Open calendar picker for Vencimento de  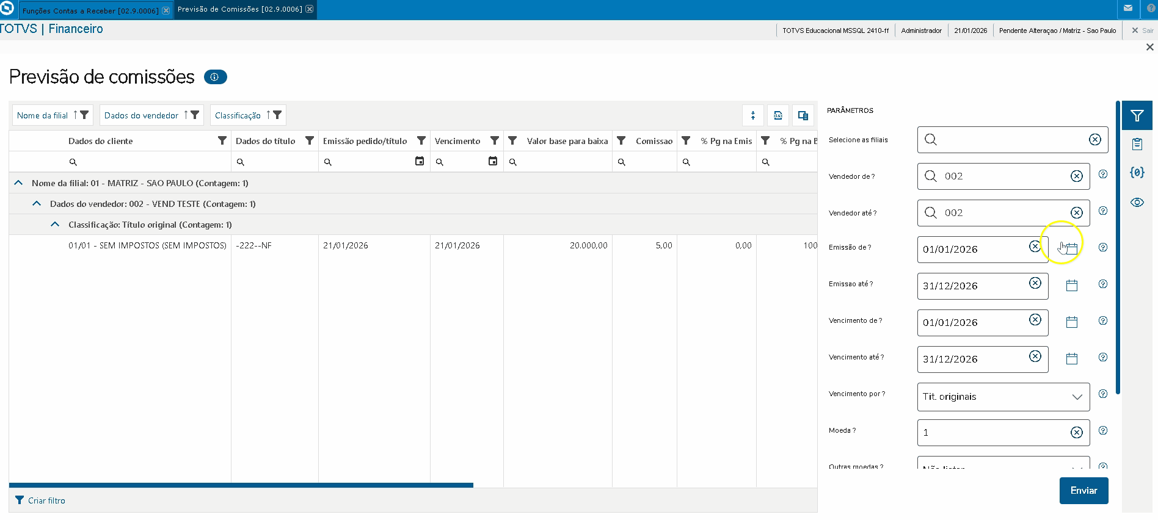pyautogui.click(x=1071, y=322)
